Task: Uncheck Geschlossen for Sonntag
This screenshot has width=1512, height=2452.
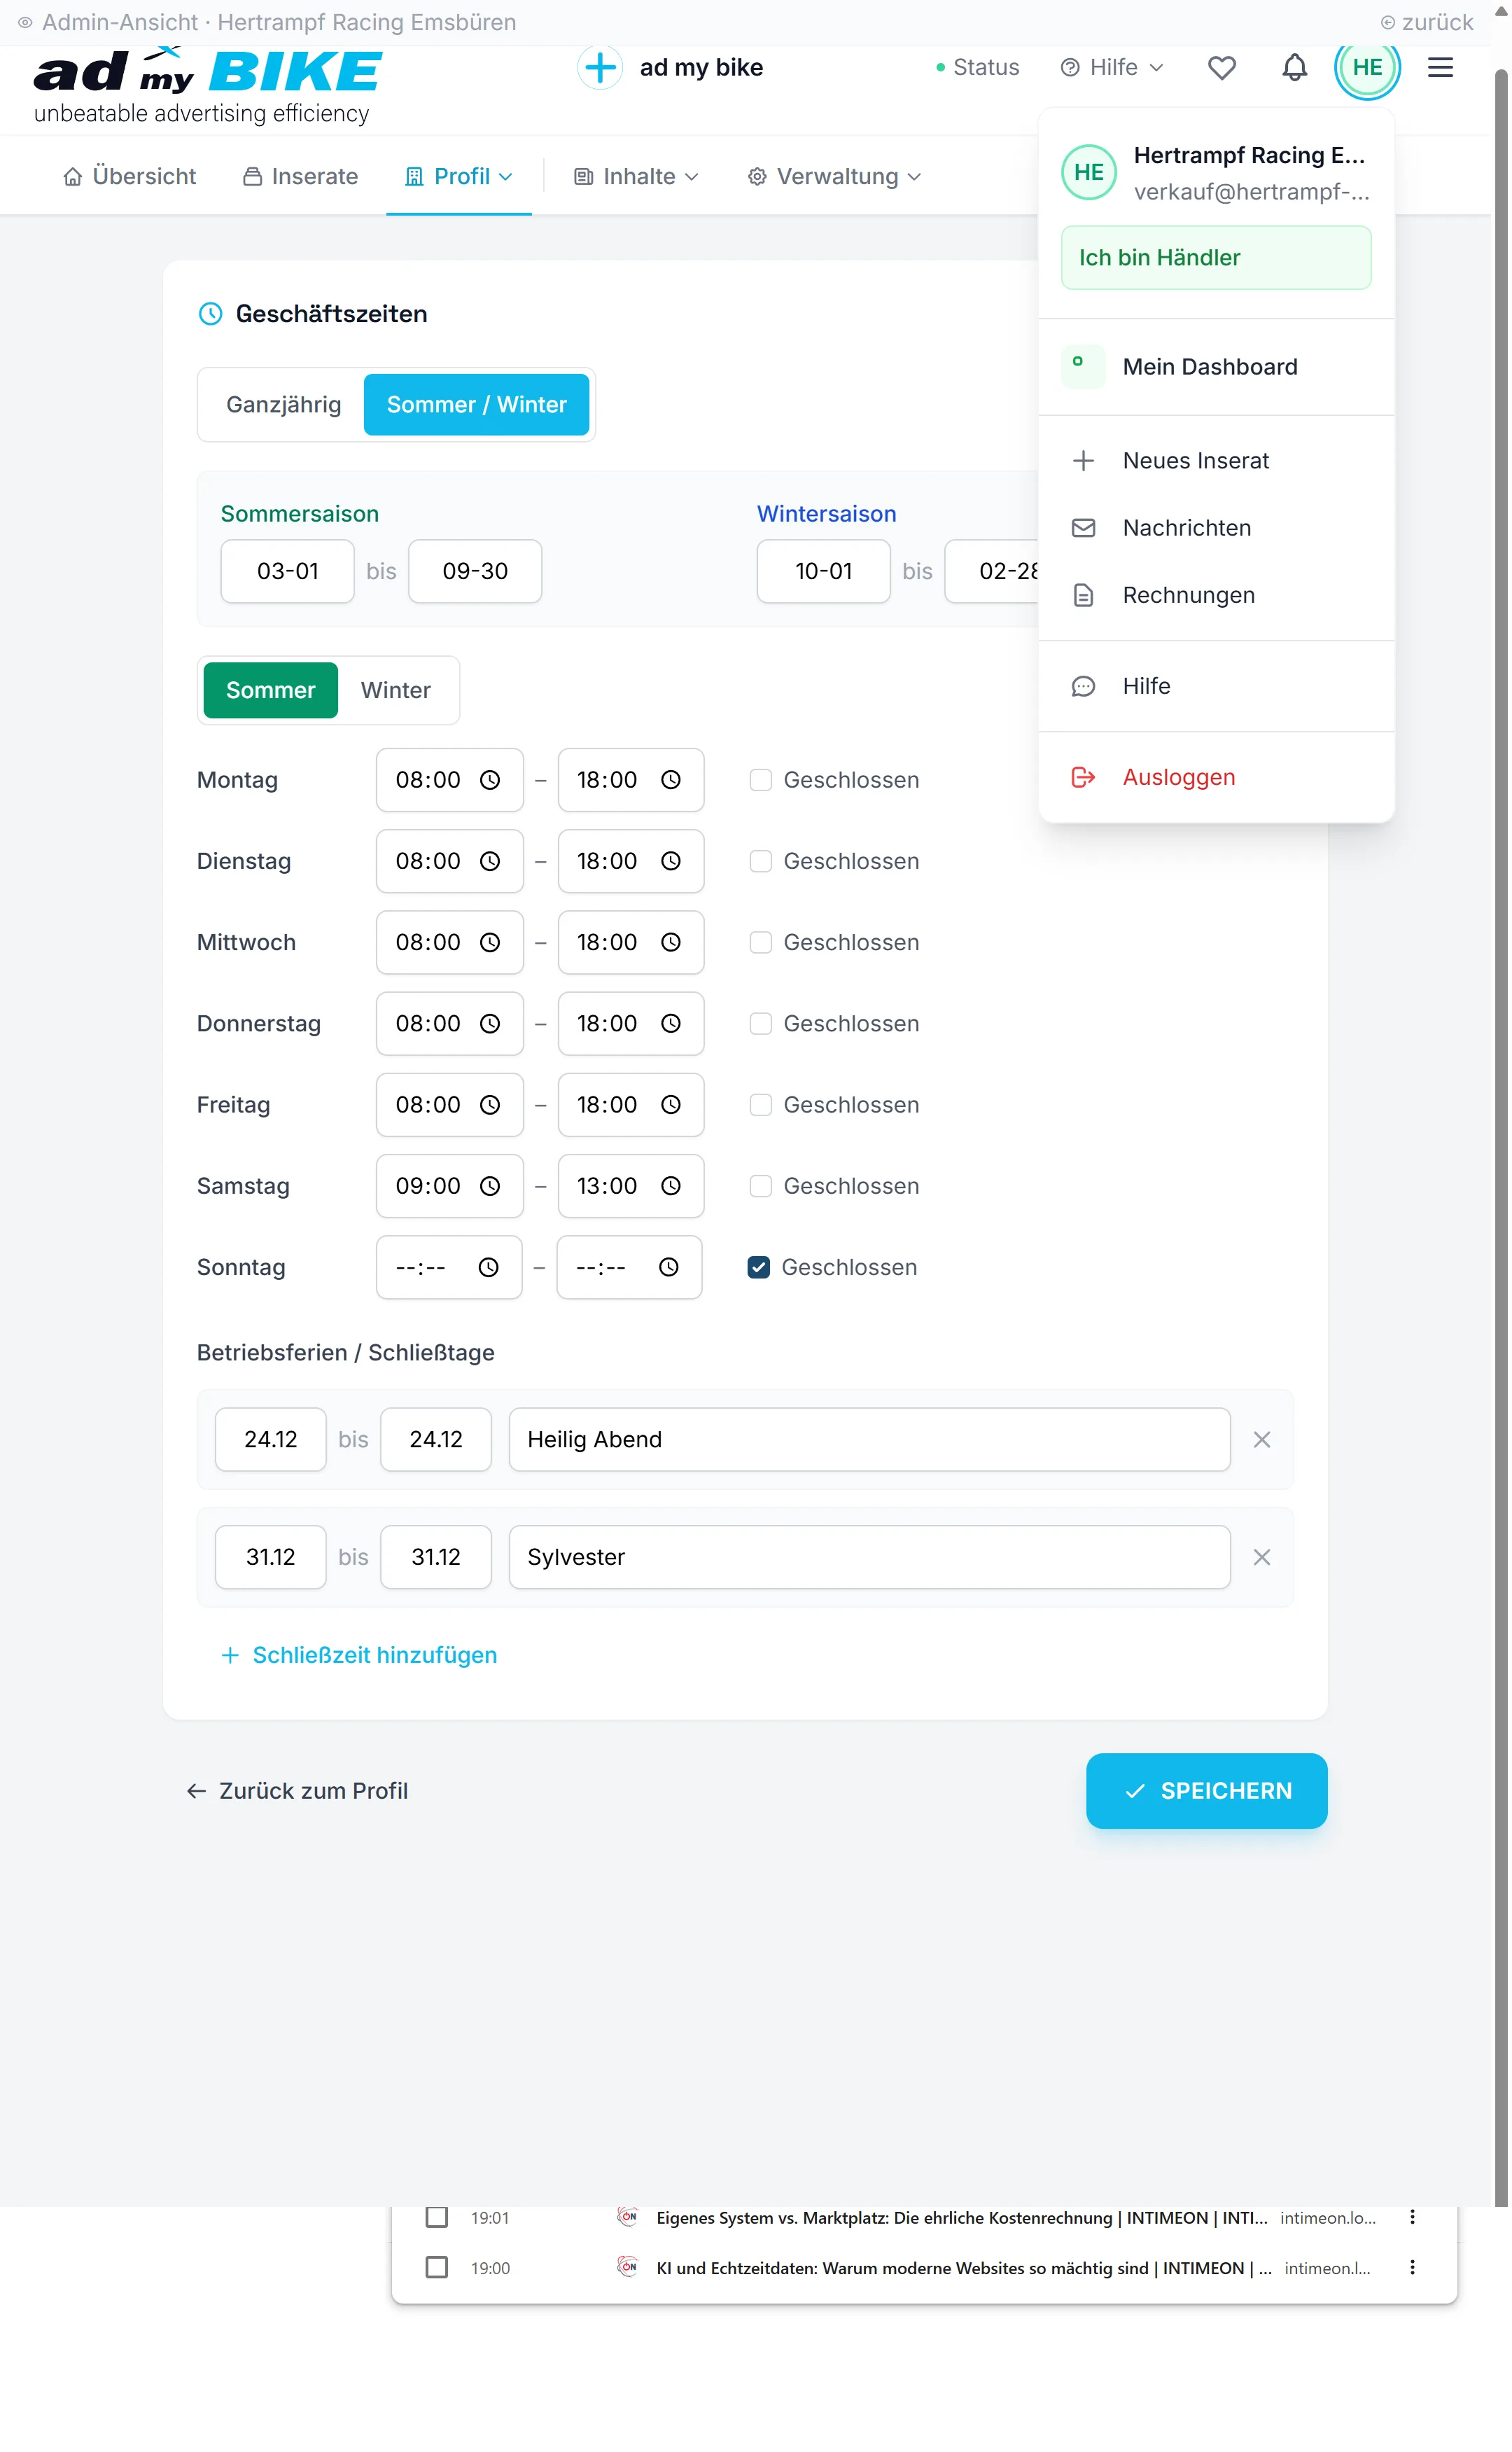Action: pyautogui.click(x=759, y=1267)
